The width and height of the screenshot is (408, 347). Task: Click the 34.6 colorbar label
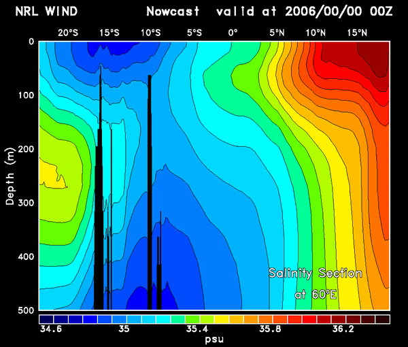coord(51,329)
